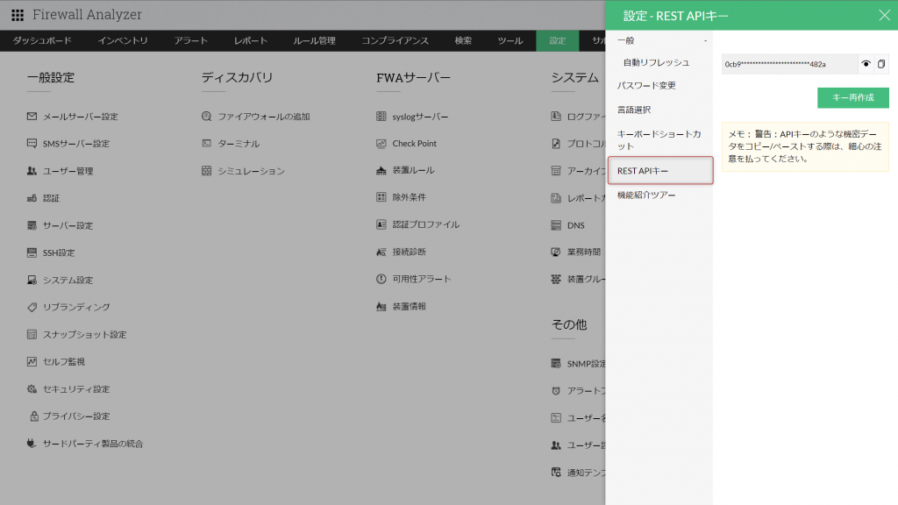Click the サーバー設定 icon
Image resolution: width=898 pixels, height=505 pixels.
click(x=32, y=225)
